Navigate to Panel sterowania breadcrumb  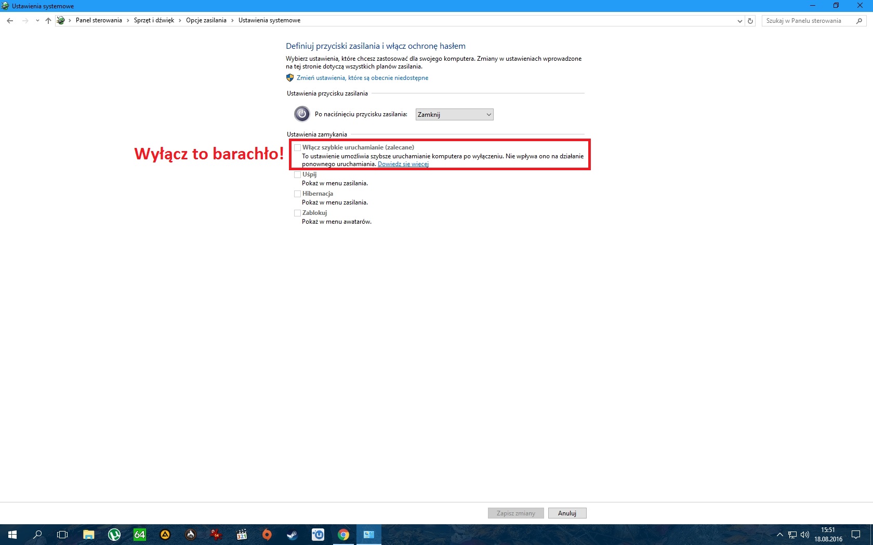click(99, 20)
